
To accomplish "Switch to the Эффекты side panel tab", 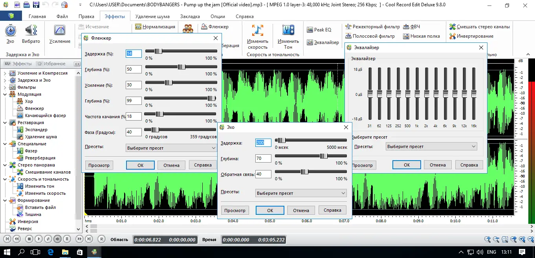I will [18, 64].
